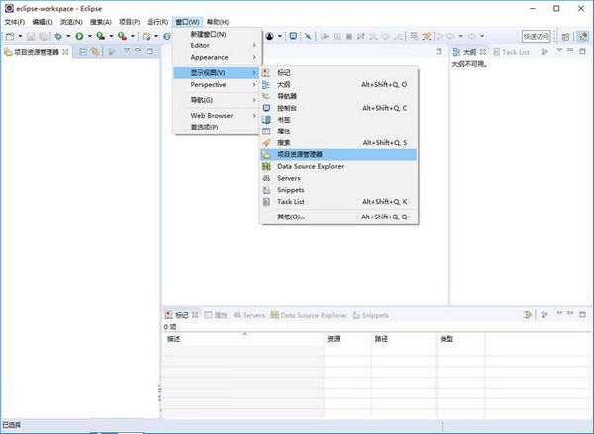Close the 项目资源管理器 tab with its X
Viewport: 594px width, 434px height.
65,52
